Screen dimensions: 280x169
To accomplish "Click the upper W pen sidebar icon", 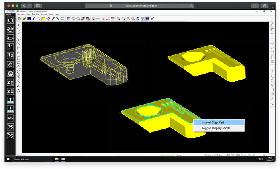I will [x=10, y=127].
